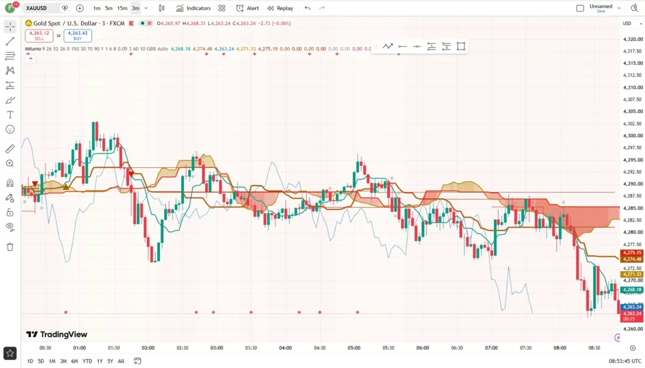Viewport: 645px width, 368px height.
Task: Start bar Replay mode
Action: point(280,8)
